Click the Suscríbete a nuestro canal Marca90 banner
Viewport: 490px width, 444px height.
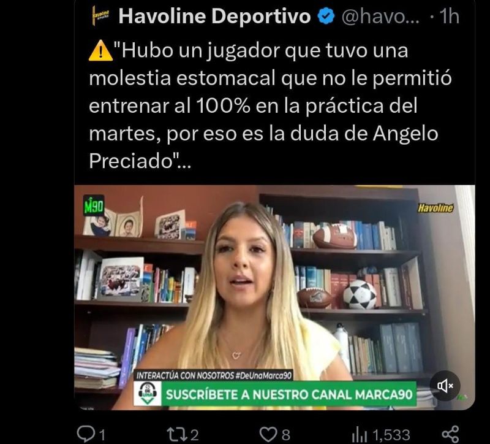click(289, 394)
